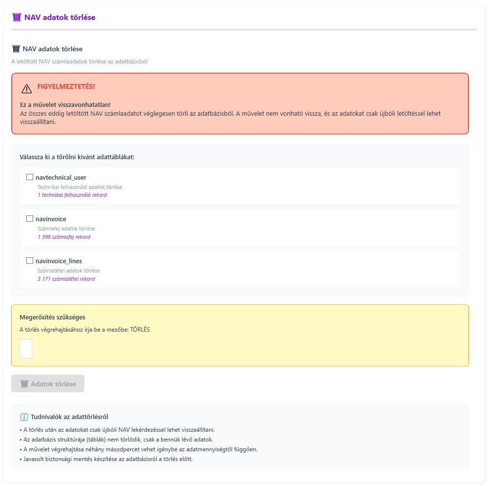Click the purple NAV adatok törlése page title

coord(60,17)
